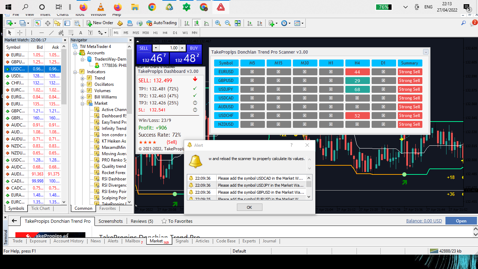Screen dimensions: 478x269
Task: Switch to line chart type
Action: coord(206,23)
